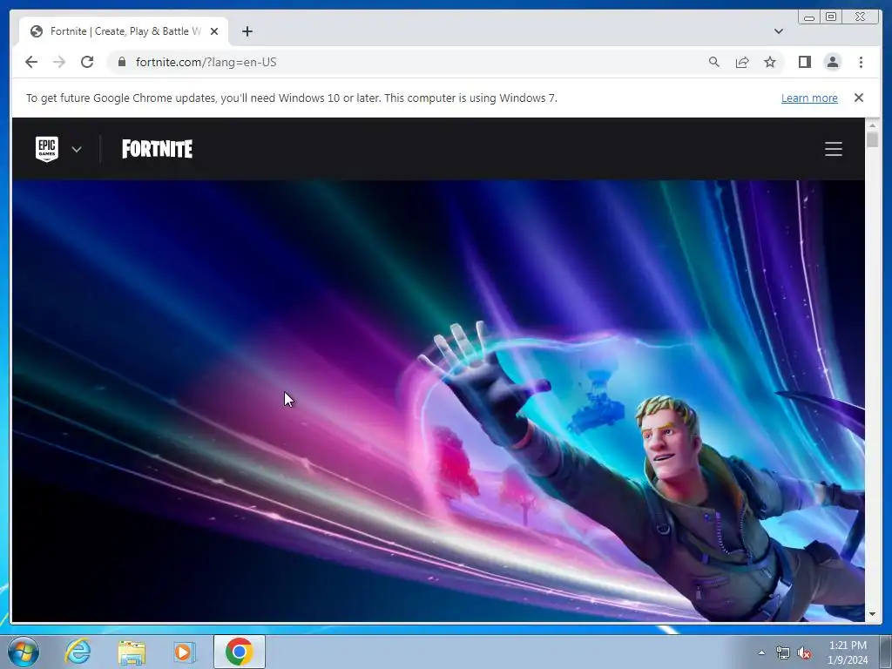Expand the Epic Games dropdown chevron
892x669 pixels.
click(x=77, y=149)
